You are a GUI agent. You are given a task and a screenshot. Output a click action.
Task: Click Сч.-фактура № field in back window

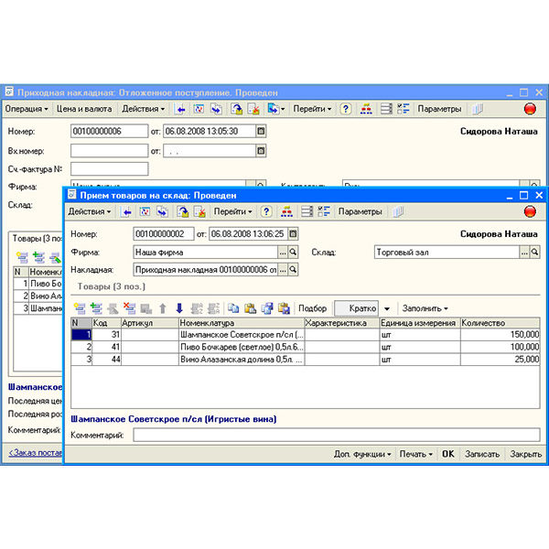(109, 168)
